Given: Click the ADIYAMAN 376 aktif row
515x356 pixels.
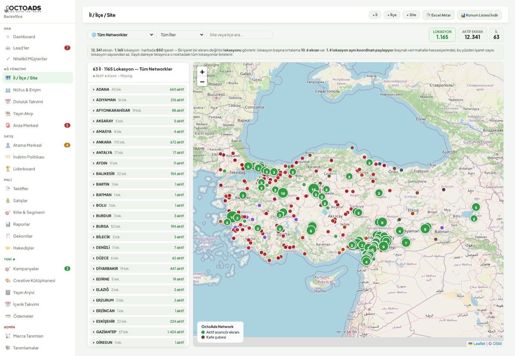Looking at the screenshot, I should (138, 100).
